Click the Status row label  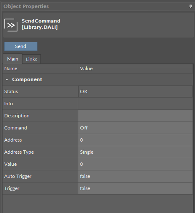click(x=11, y=91)
